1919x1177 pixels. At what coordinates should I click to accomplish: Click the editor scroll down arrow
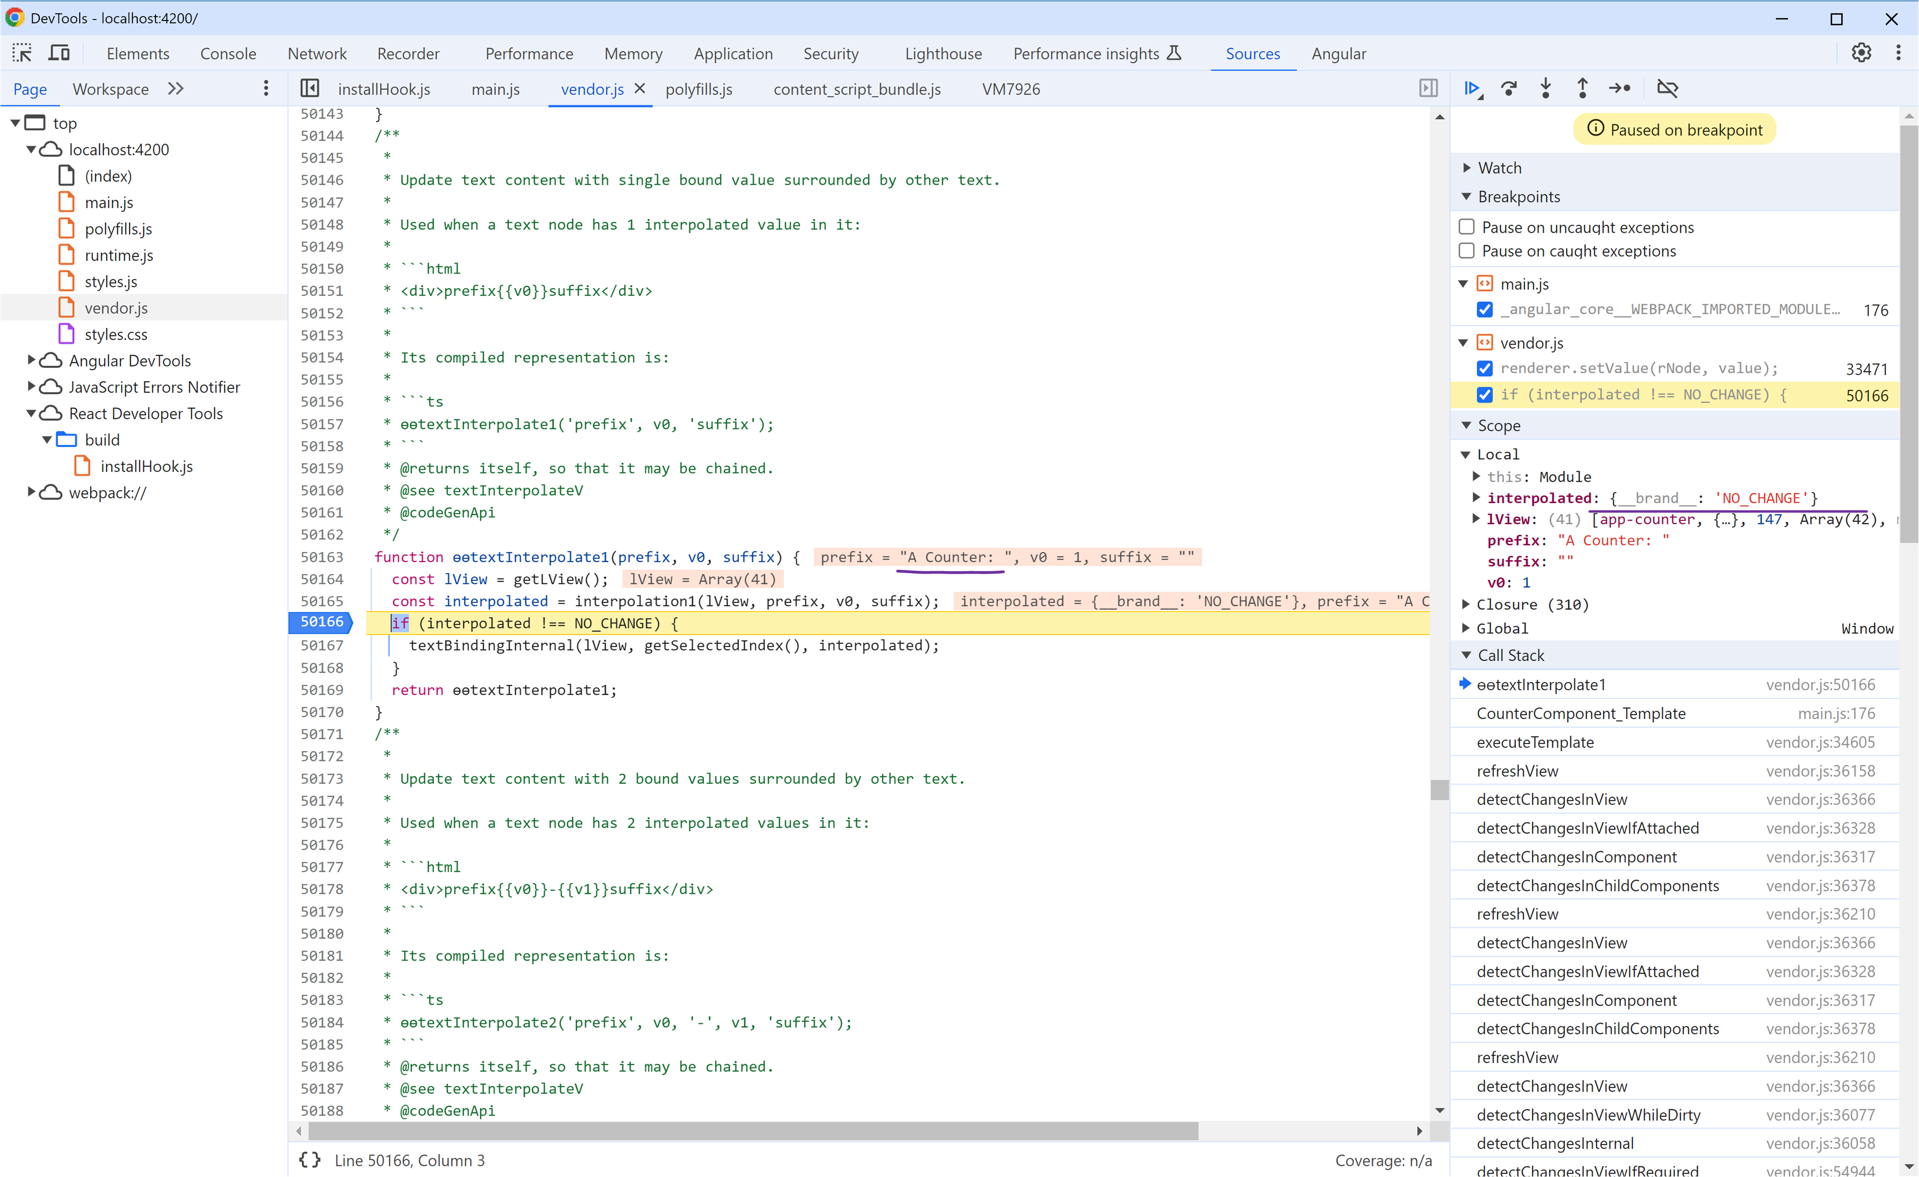pyautogui.click(x=1439, y=1110)
